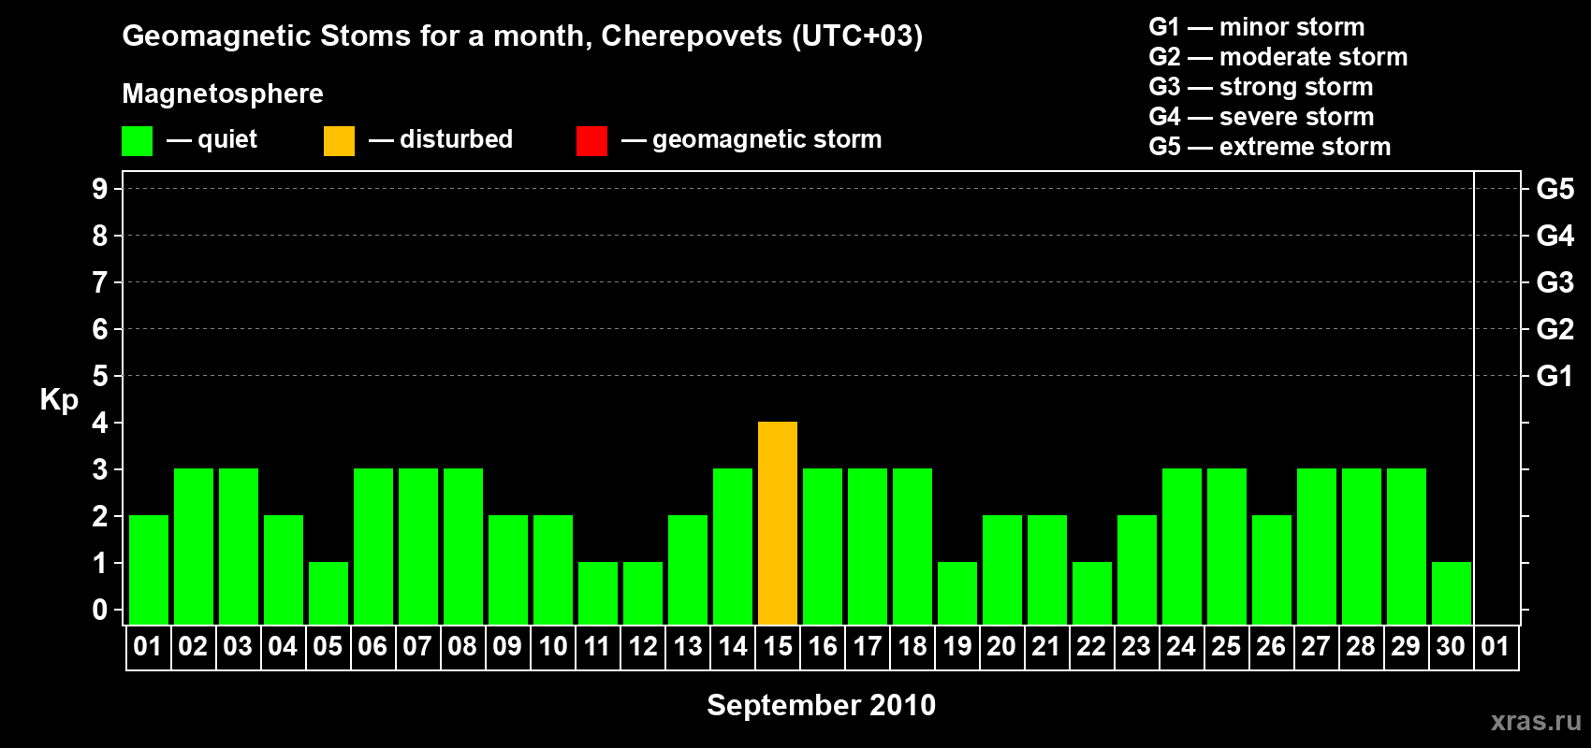Screen dimensions: 1591x748
Task: Click the green quiet legend swatch
Action: coord(137,141)
